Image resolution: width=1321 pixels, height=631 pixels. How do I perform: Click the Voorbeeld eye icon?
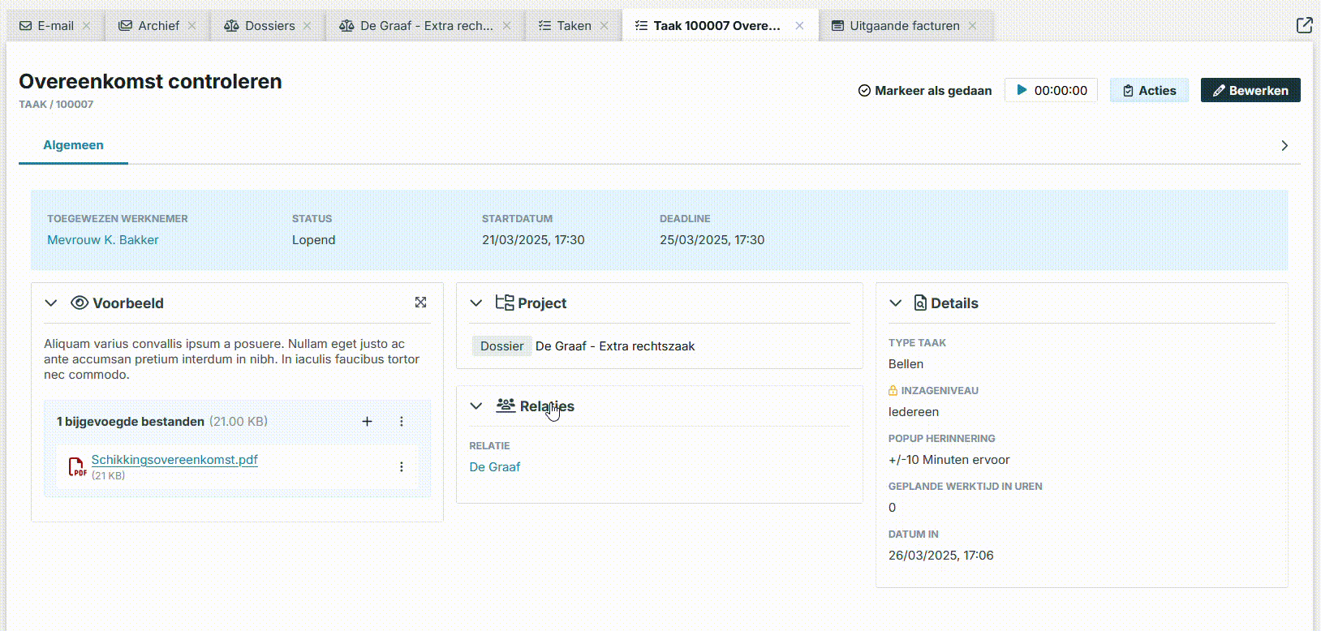(x=80, y=303)
